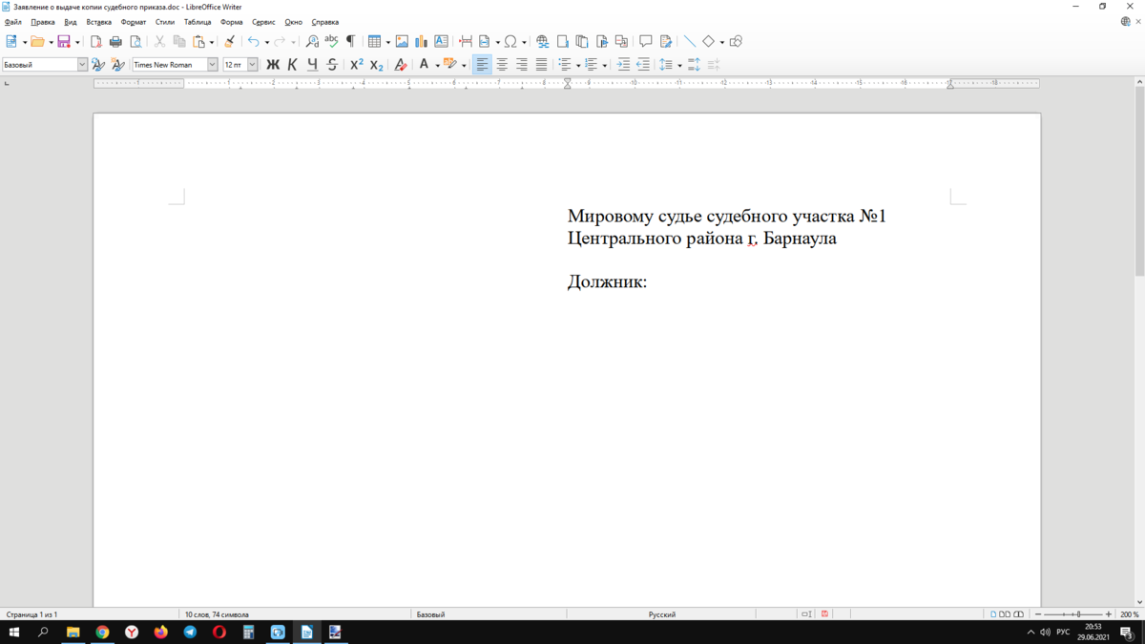The height and width of the screenshot is (644, 1145).
Task: Center the paragraph alignment
Action: coord(502,65)
